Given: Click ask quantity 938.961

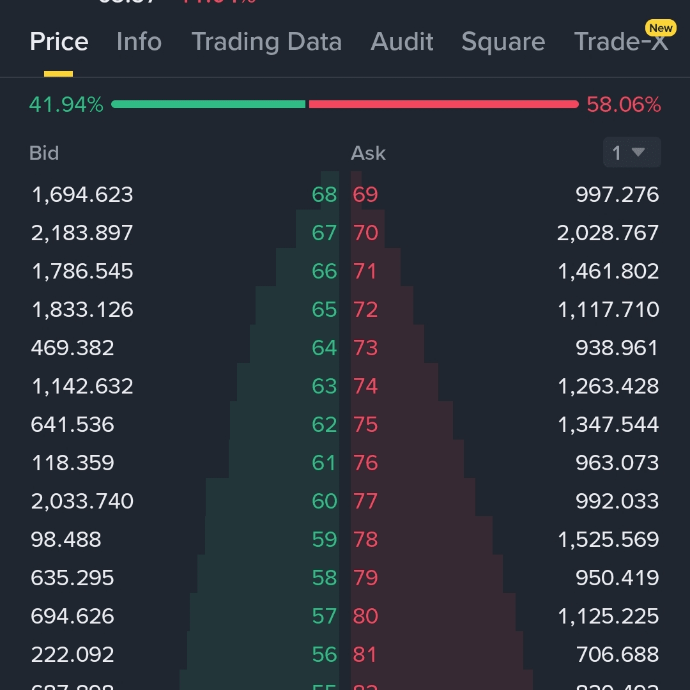Looking at the screenshot, I should point(617,348).
